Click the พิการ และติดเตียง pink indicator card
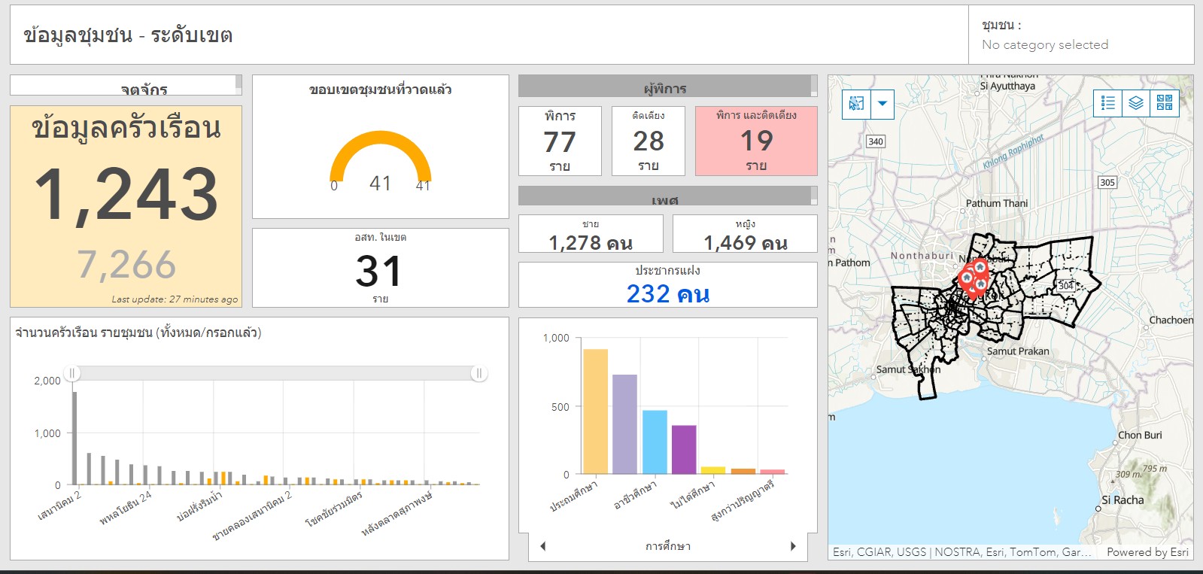 click(756, 141)
